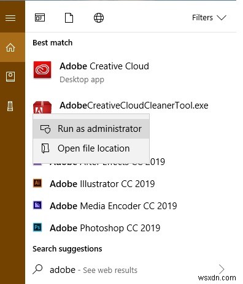The image size is (243, 284).
Task: Open Adobe Media Encoder CC 2019
Action: tap(114, 206)
